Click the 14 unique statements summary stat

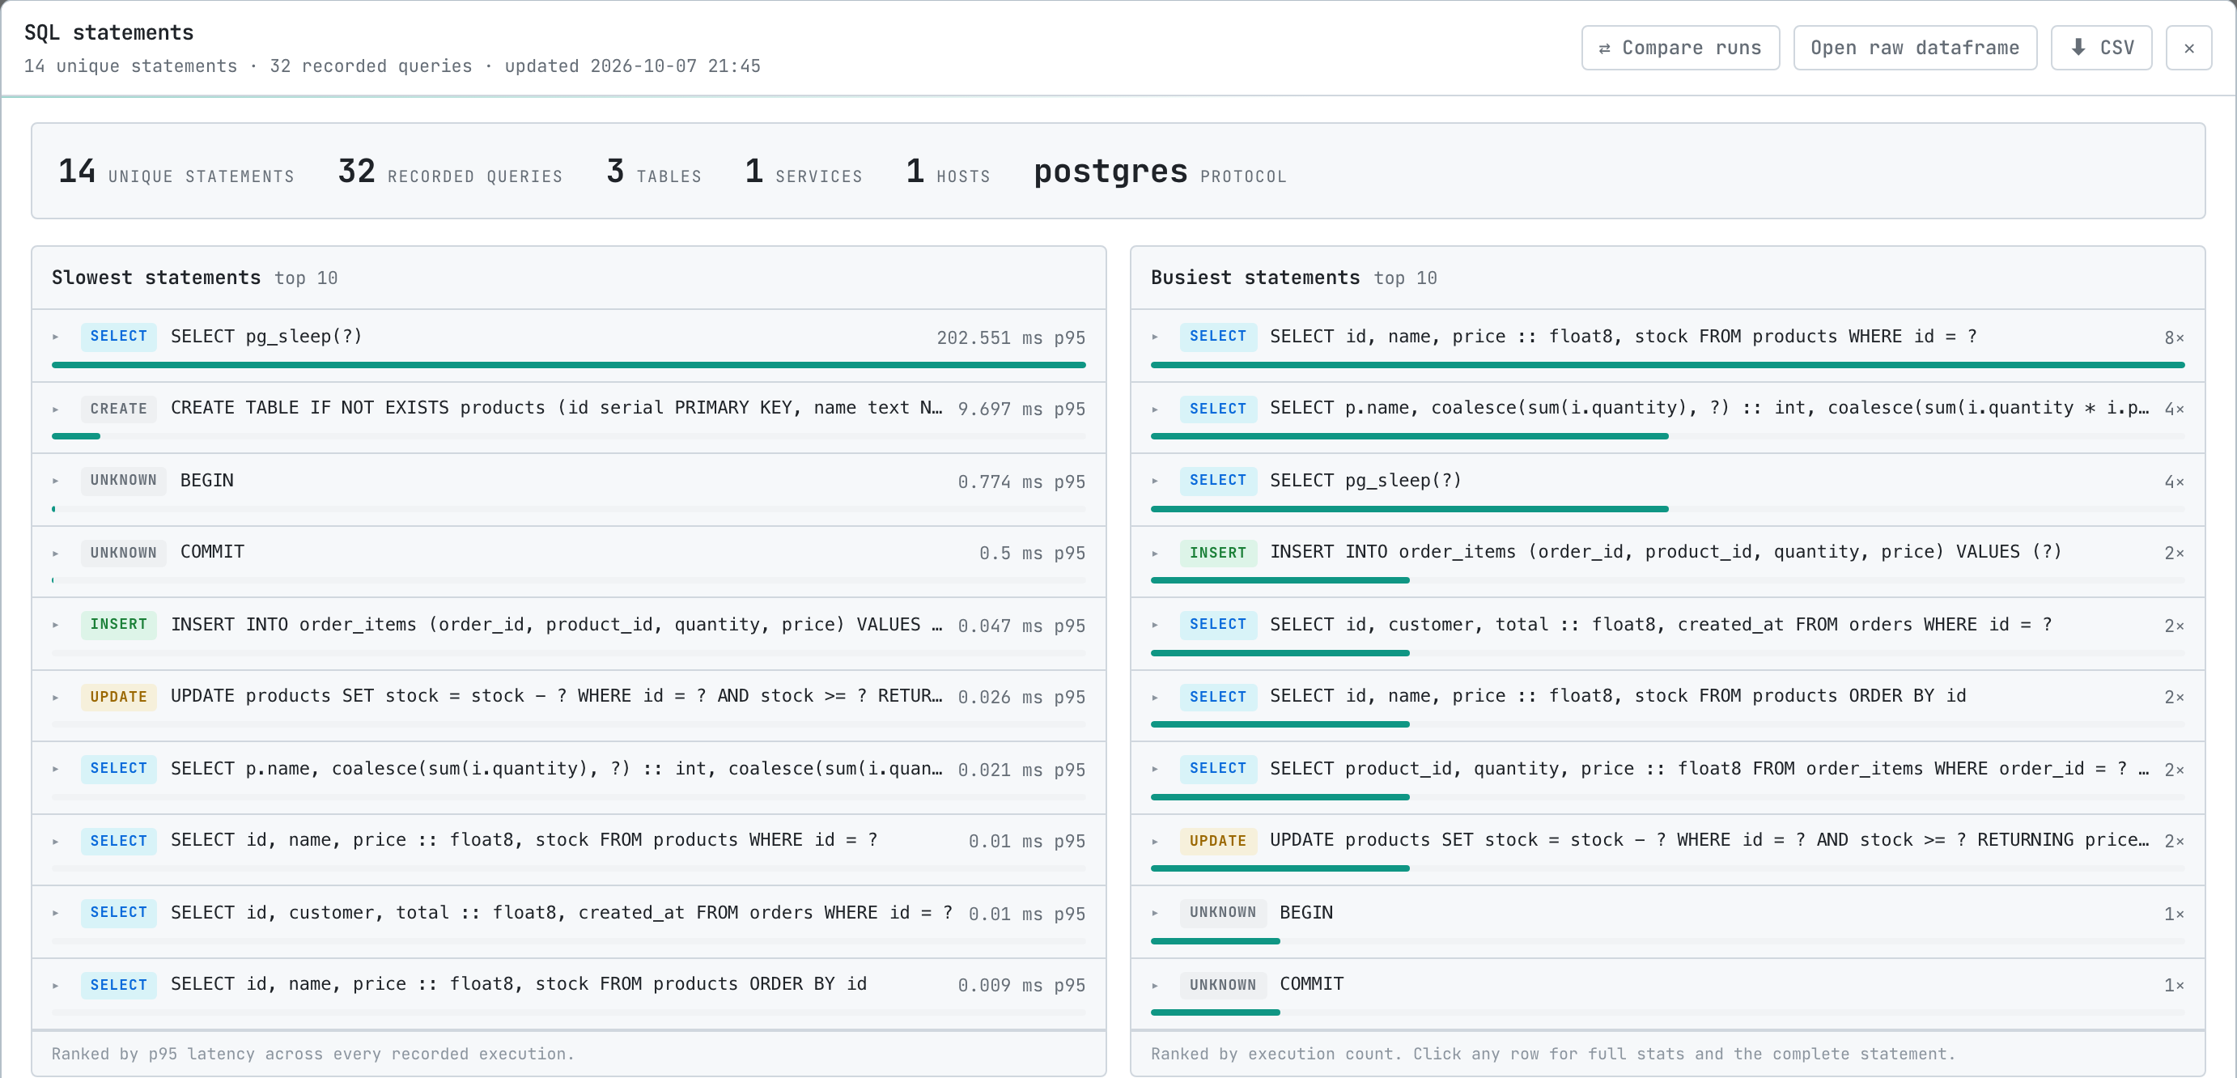176,171
